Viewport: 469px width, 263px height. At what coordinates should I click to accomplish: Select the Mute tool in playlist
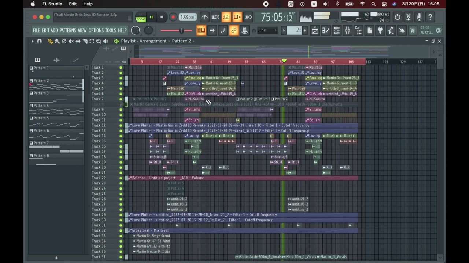click(71, 41)
